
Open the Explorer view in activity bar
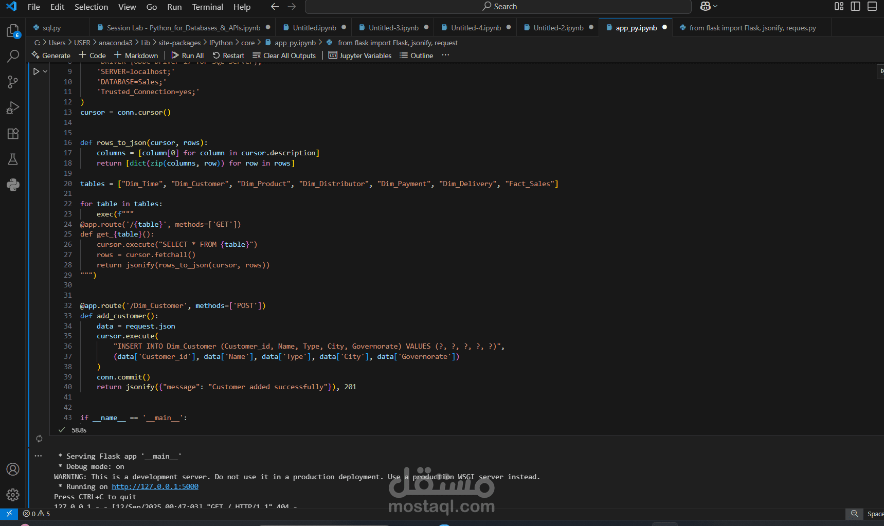point(13,31)
